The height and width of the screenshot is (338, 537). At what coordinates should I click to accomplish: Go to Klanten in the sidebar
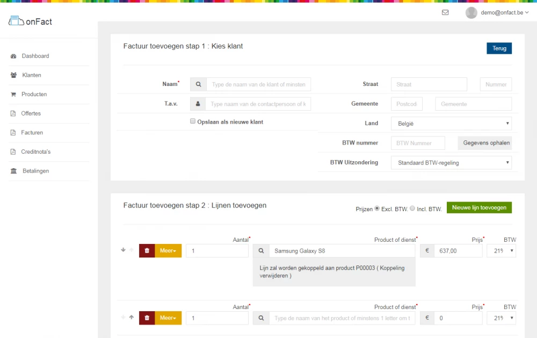tap(32, 75)
